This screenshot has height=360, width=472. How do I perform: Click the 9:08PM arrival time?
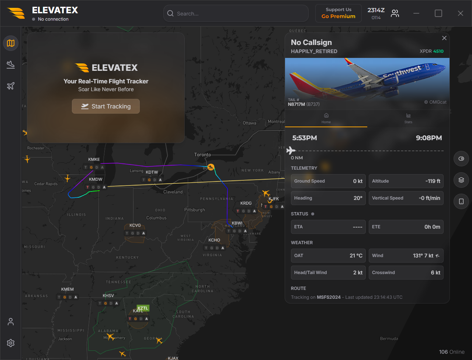point(429,138)
